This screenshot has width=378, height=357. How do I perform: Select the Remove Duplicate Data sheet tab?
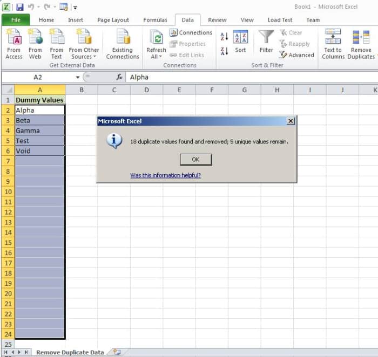pyautogui.click(x=70, y=352)
